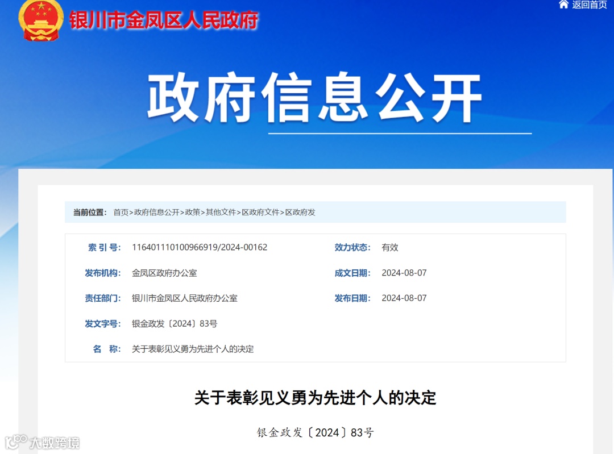Click the 效力状态 label
This screenshot has height=454, width=614.
click(x=352, y=247)
